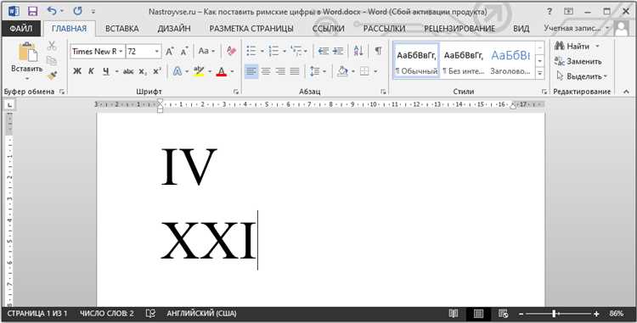The image size is (637, 323).
Task: Cut selection with scissors icon
Action: tap(52, 46)
